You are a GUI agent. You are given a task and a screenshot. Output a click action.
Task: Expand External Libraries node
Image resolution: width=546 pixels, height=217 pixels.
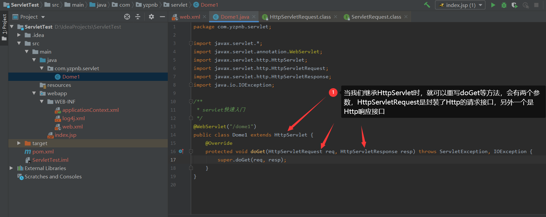[11, 168]
